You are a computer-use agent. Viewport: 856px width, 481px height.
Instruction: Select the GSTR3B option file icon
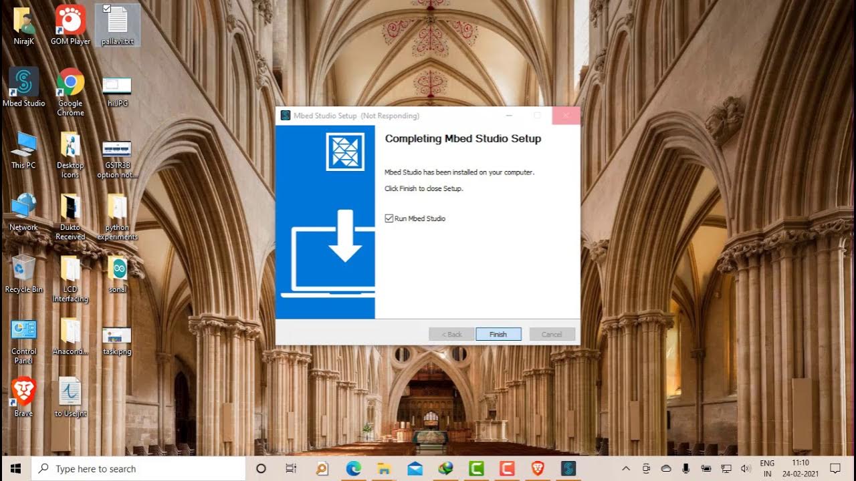117,159
